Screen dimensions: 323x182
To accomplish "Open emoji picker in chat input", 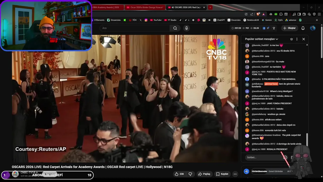I will 285,157.
